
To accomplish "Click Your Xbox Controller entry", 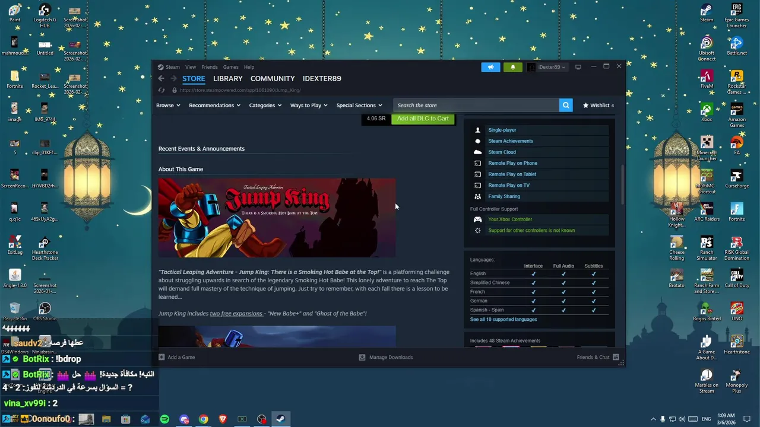I will pyautogui.click(x=510, y=219).
